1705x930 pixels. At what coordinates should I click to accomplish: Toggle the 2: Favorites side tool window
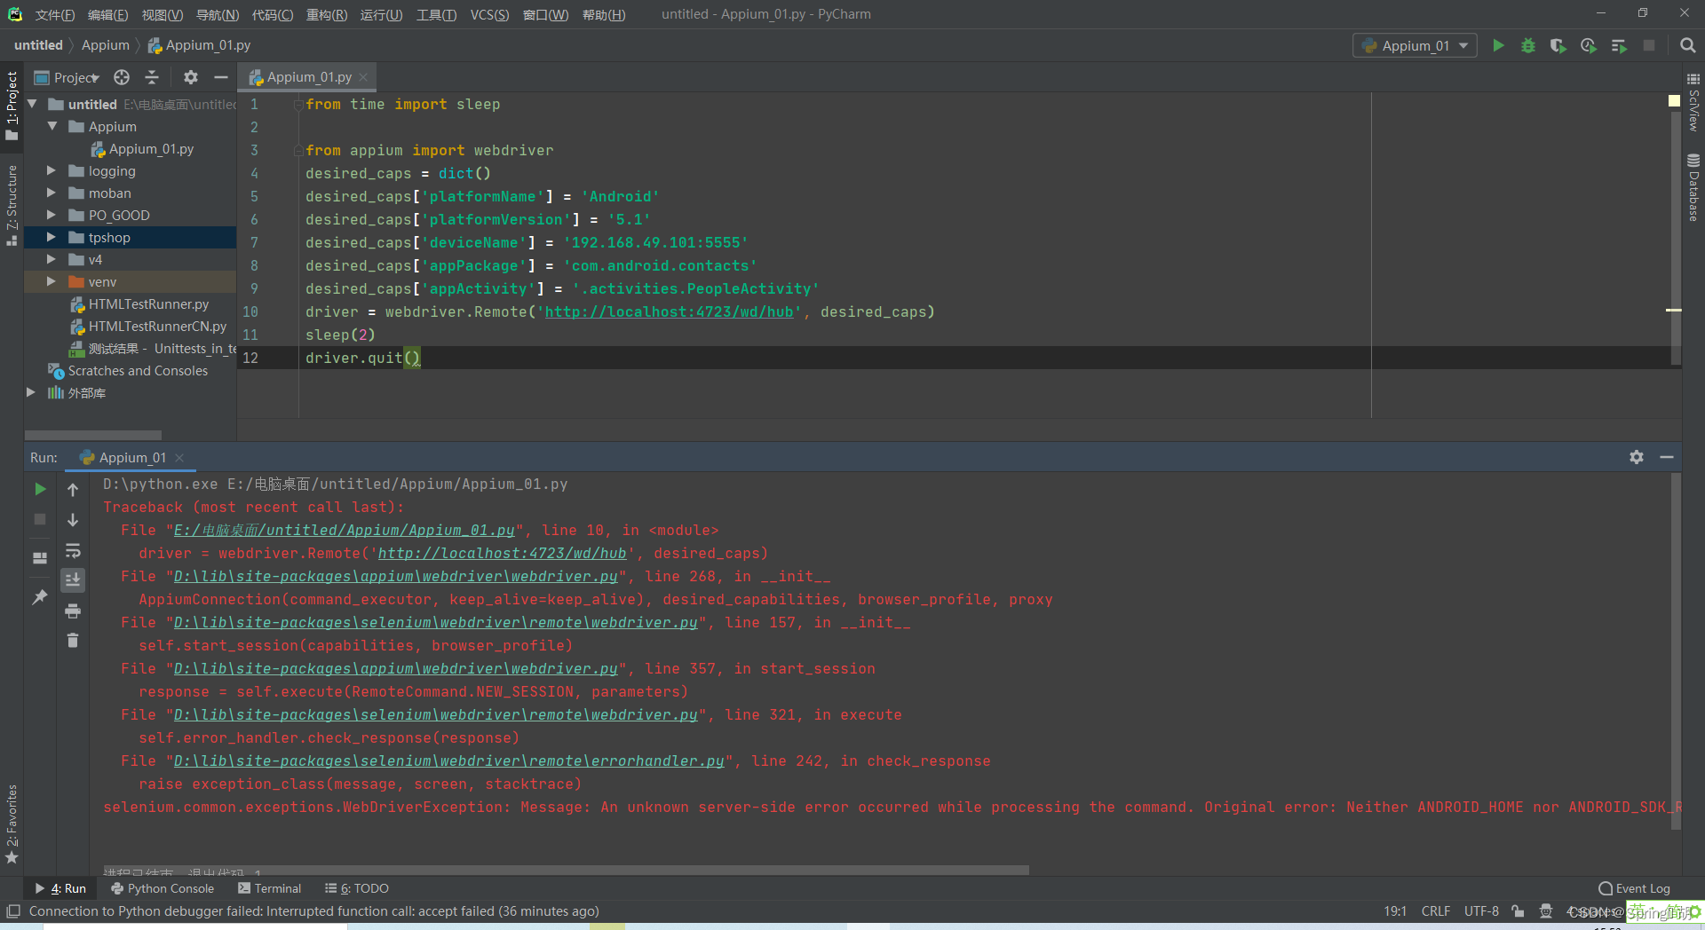[12, 823]
